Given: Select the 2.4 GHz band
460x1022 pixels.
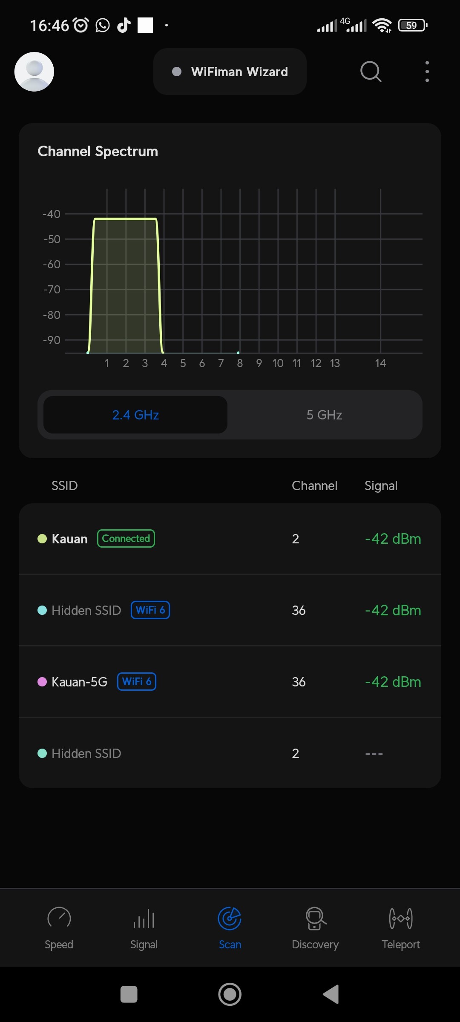Looking at the screenshot, I should pos(135,415).
